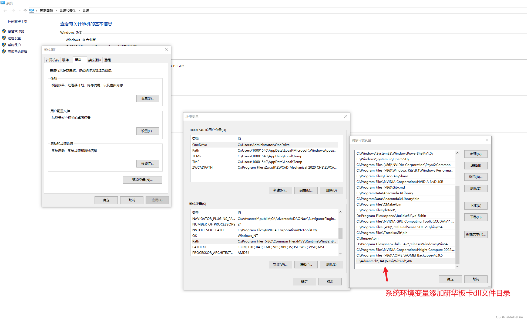527x321 pixels.
Task: Click the up arrow in navigation bar
Action: (25, 11)
